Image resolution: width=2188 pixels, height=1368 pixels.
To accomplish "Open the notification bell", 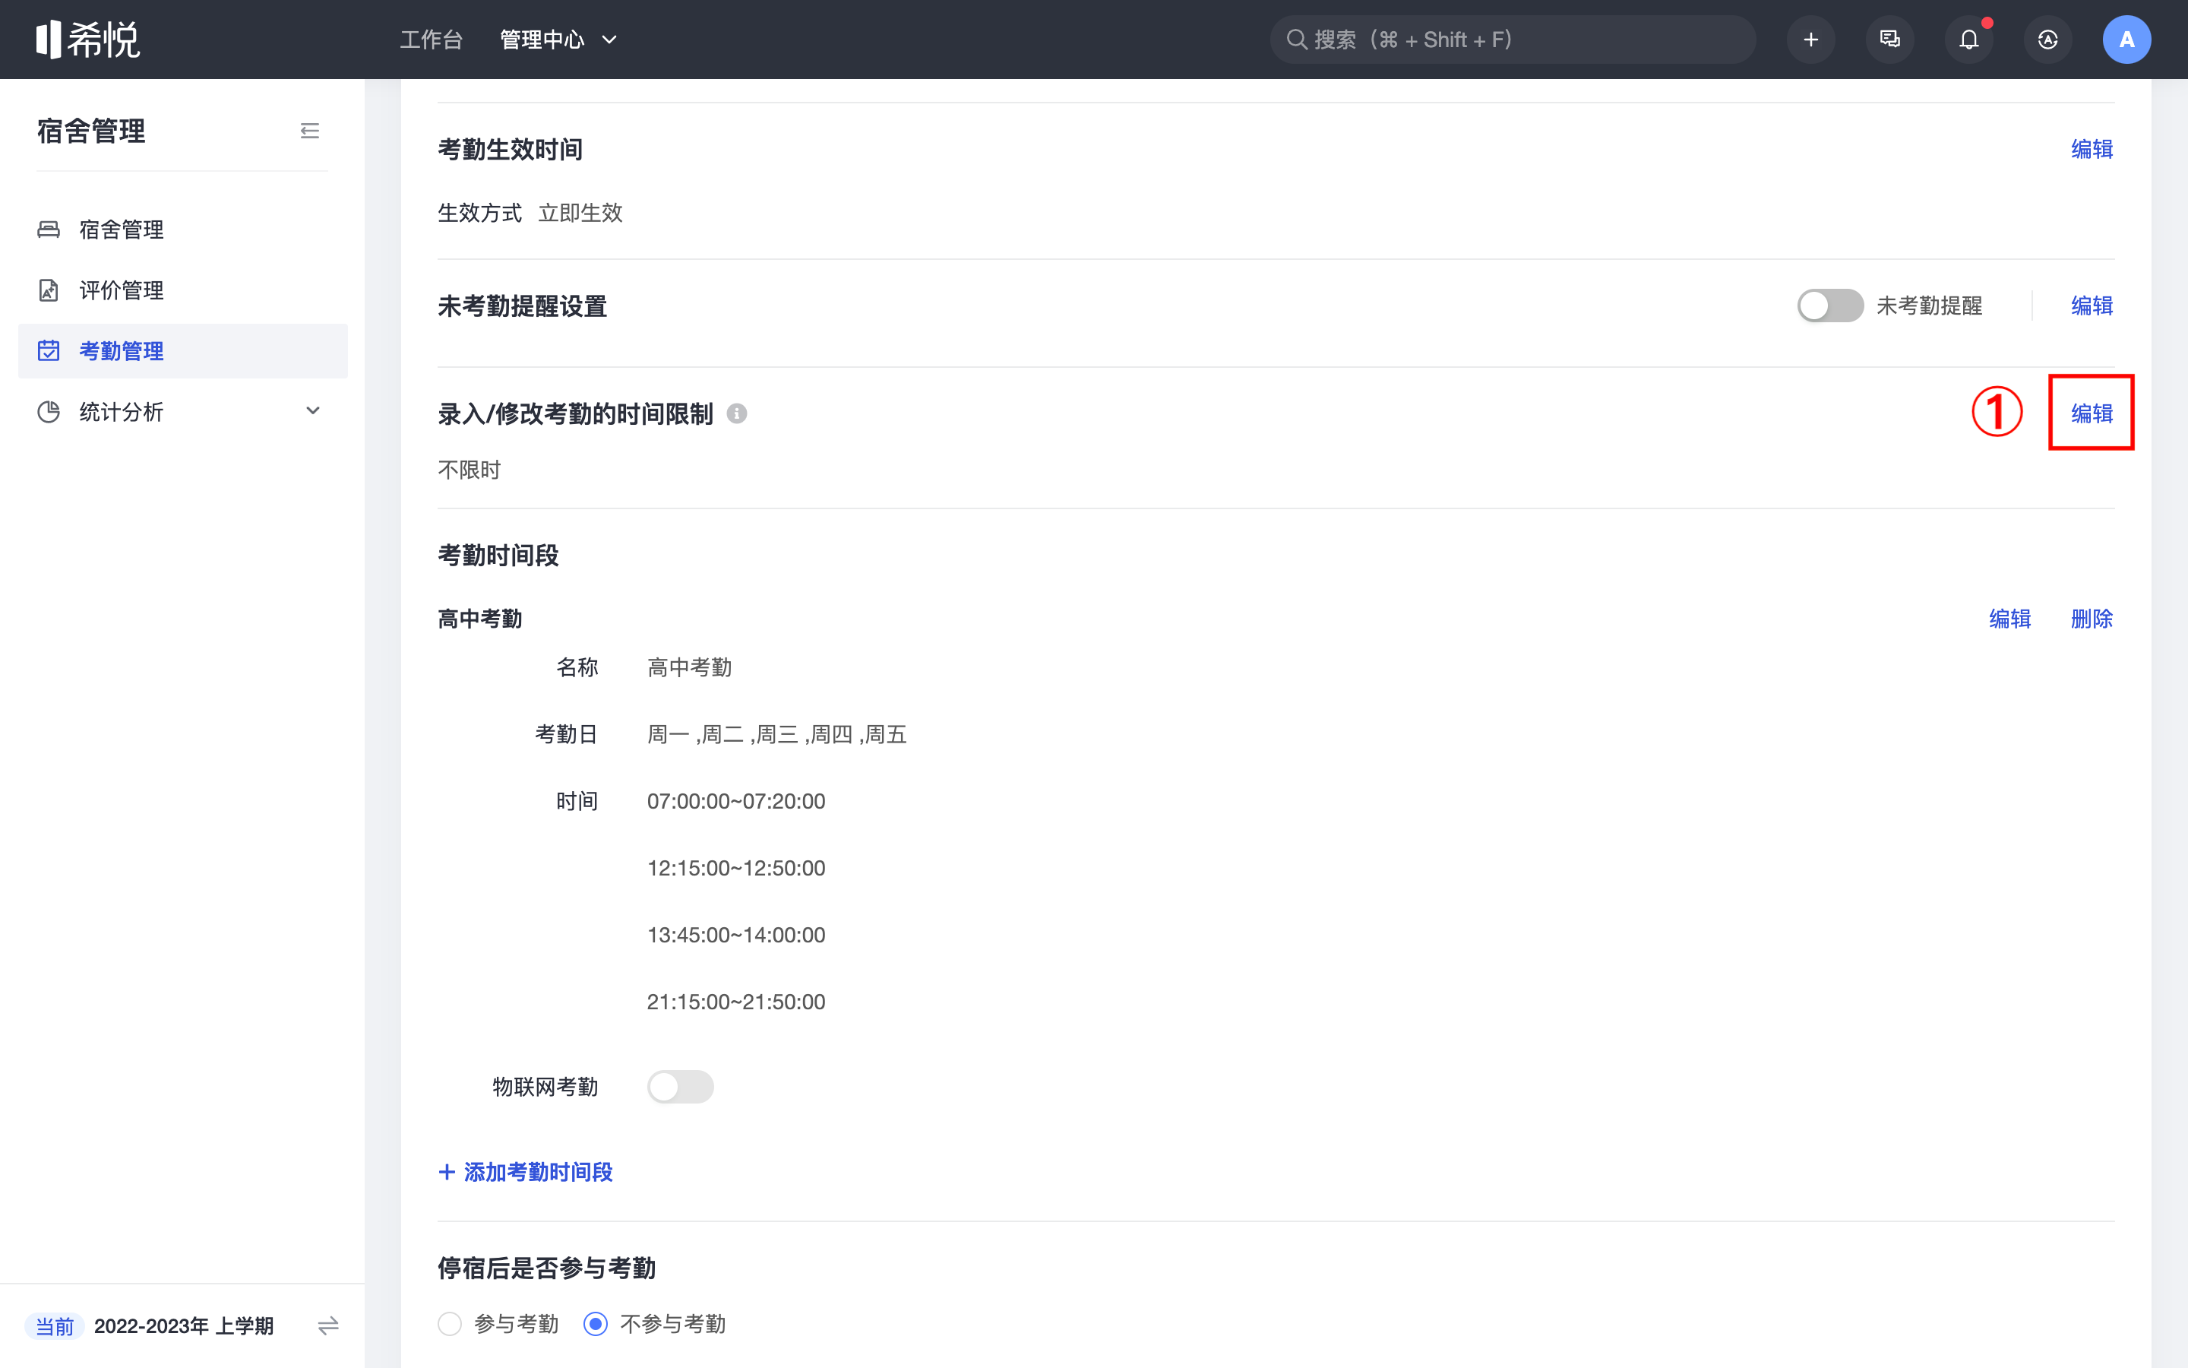I will click(1969, 40).
